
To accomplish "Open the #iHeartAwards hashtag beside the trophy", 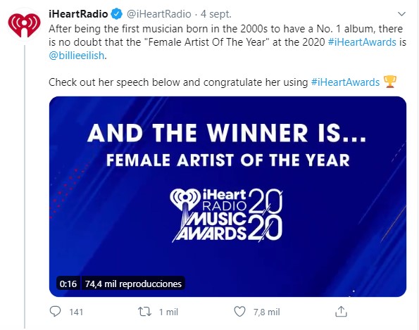I will coord(345,82).
